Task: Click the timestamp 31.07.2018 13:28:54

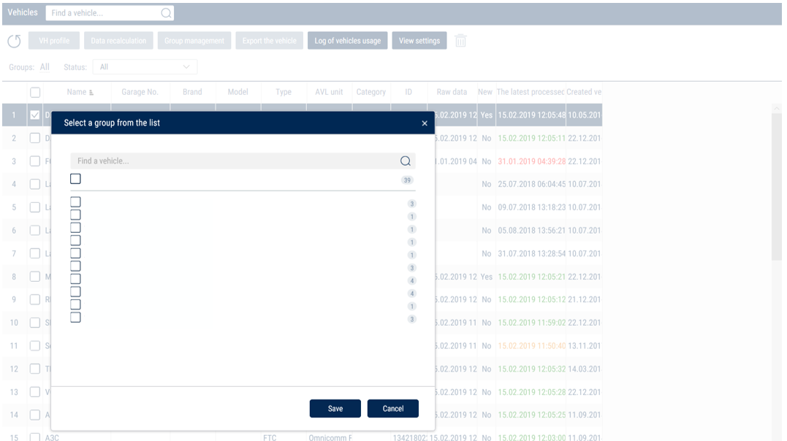Action: point(531,253)
